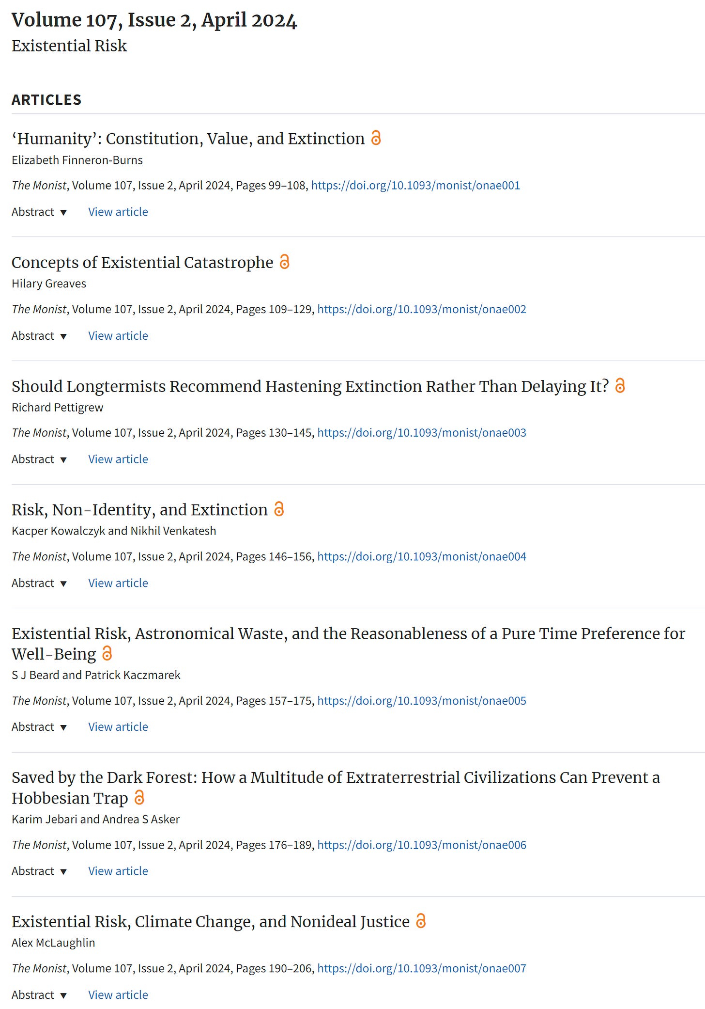This screenshot has height=1009, width=705.
Task: Open View article link for Jebari and Asker
Action: (x=118, y=871)
